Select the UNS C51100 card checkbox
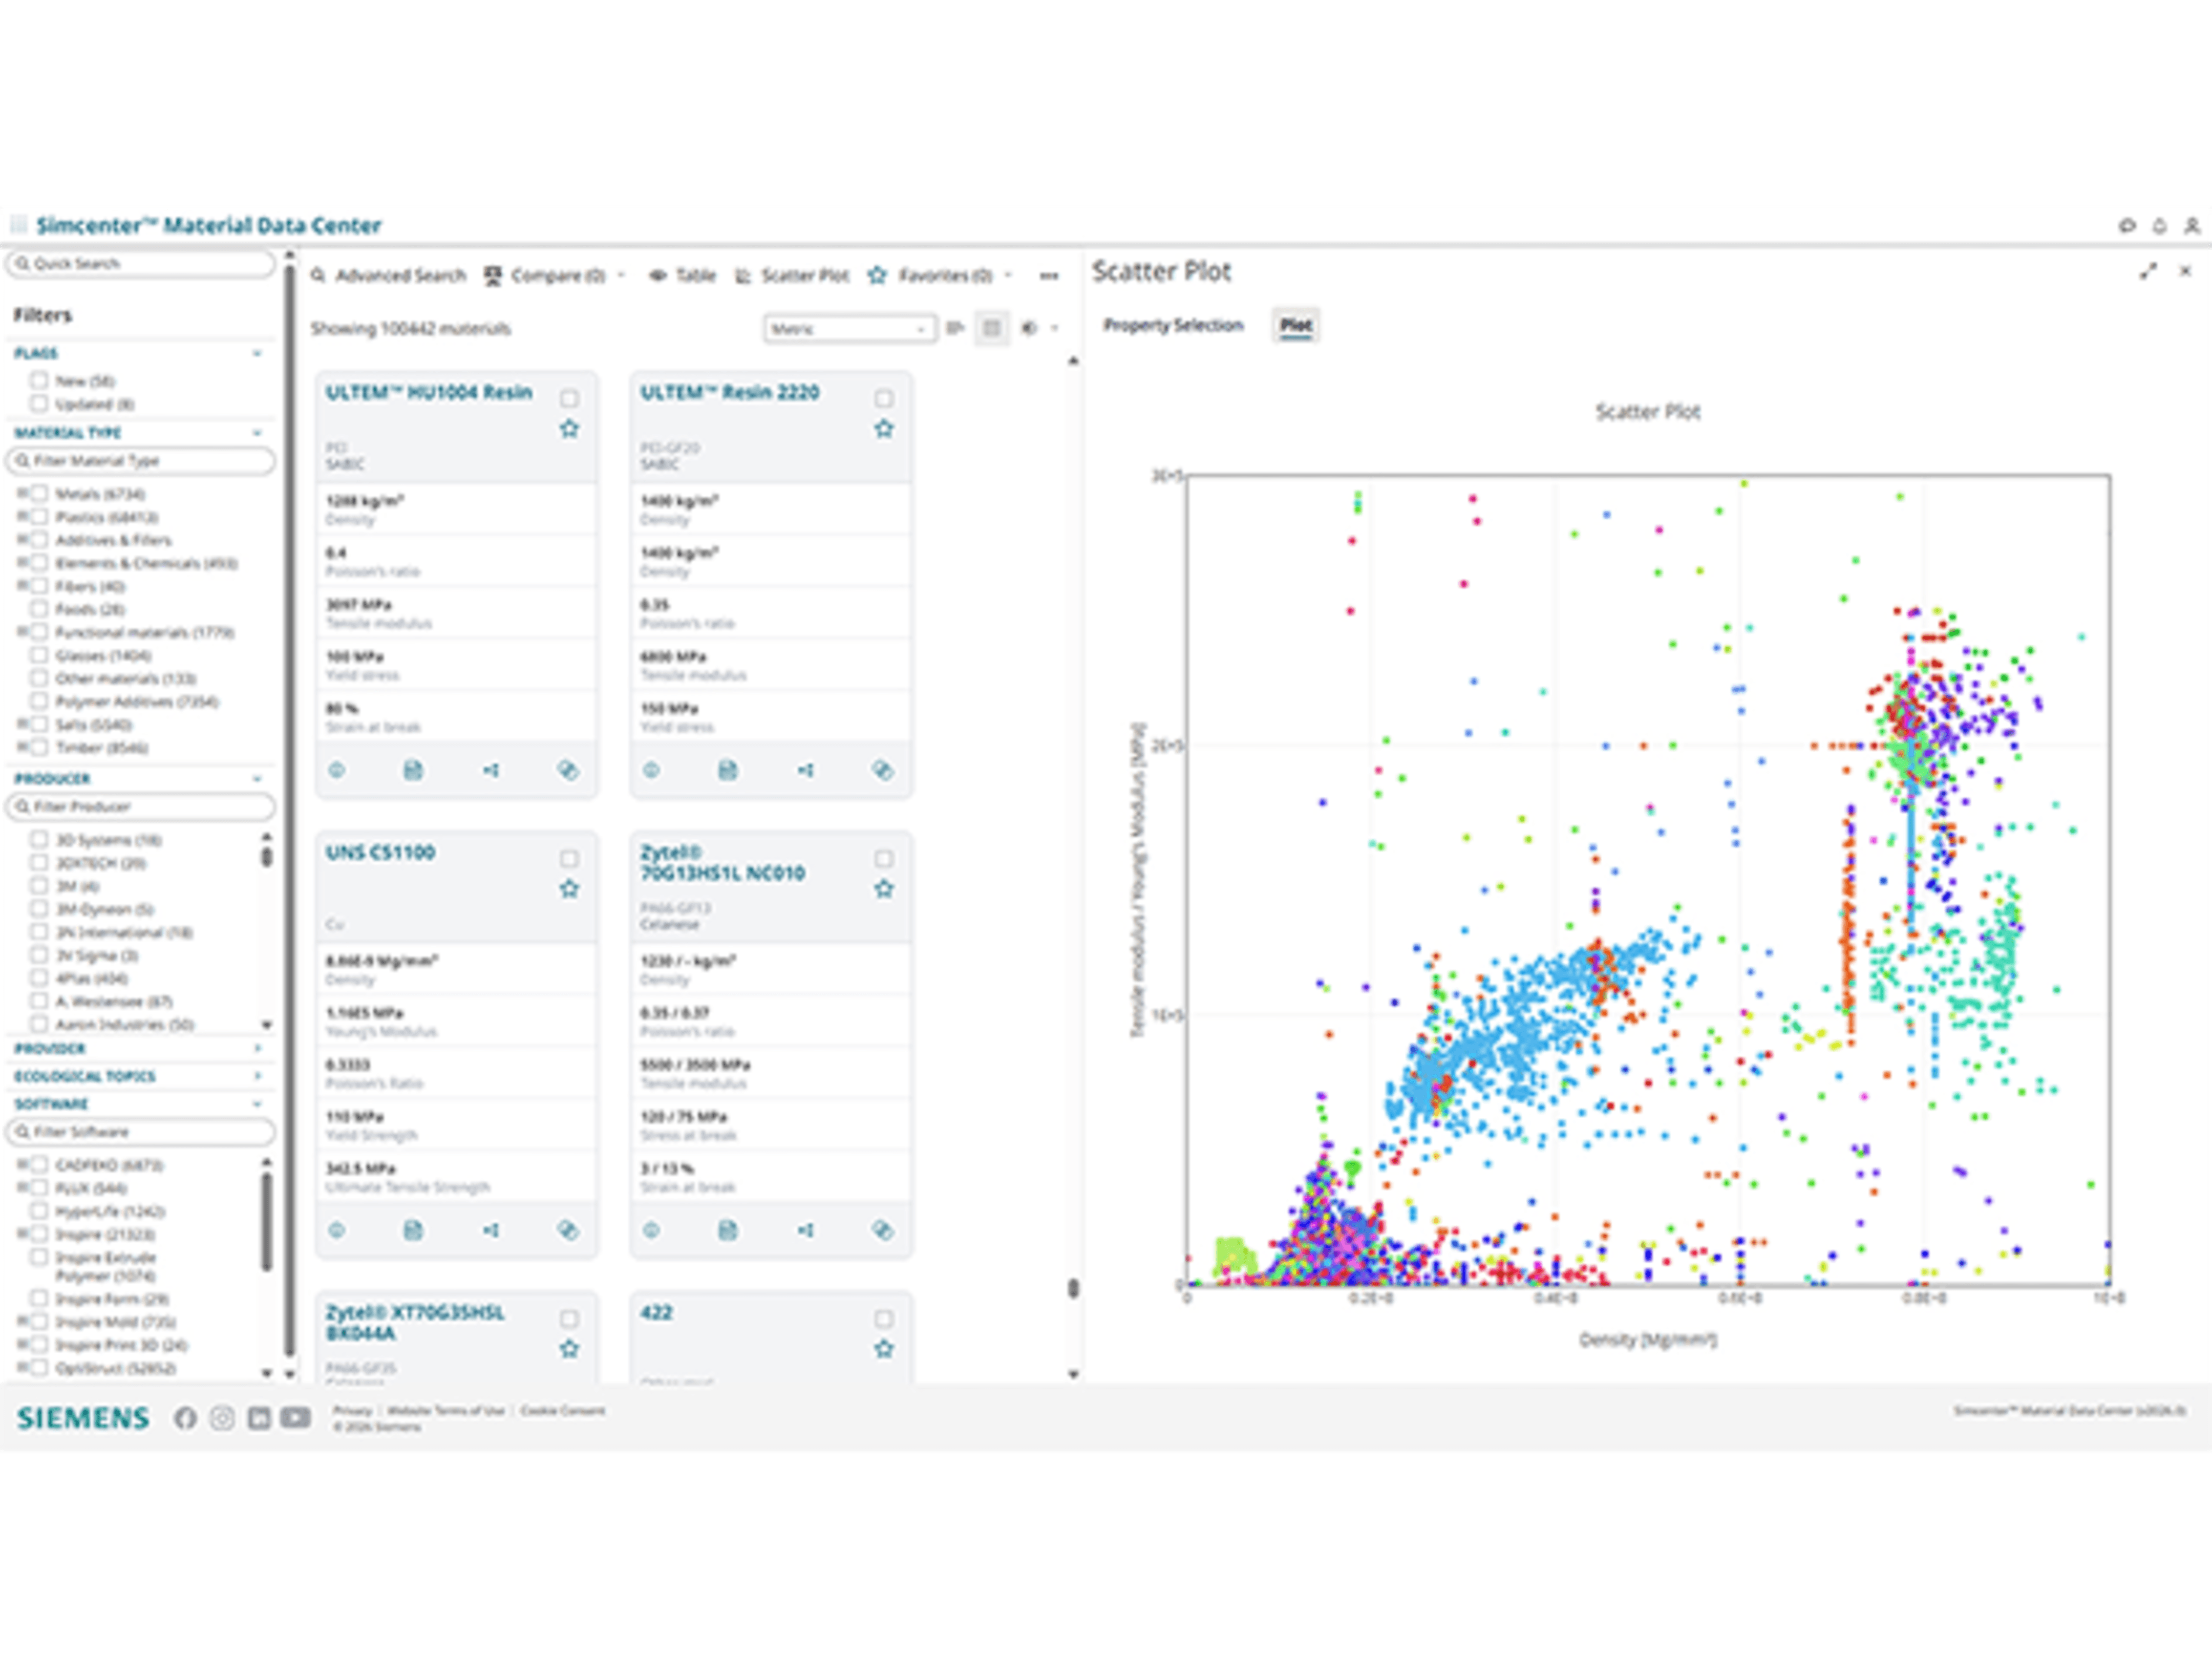The width and height of the screenshot is (2212, 1659). click(569, 859)
